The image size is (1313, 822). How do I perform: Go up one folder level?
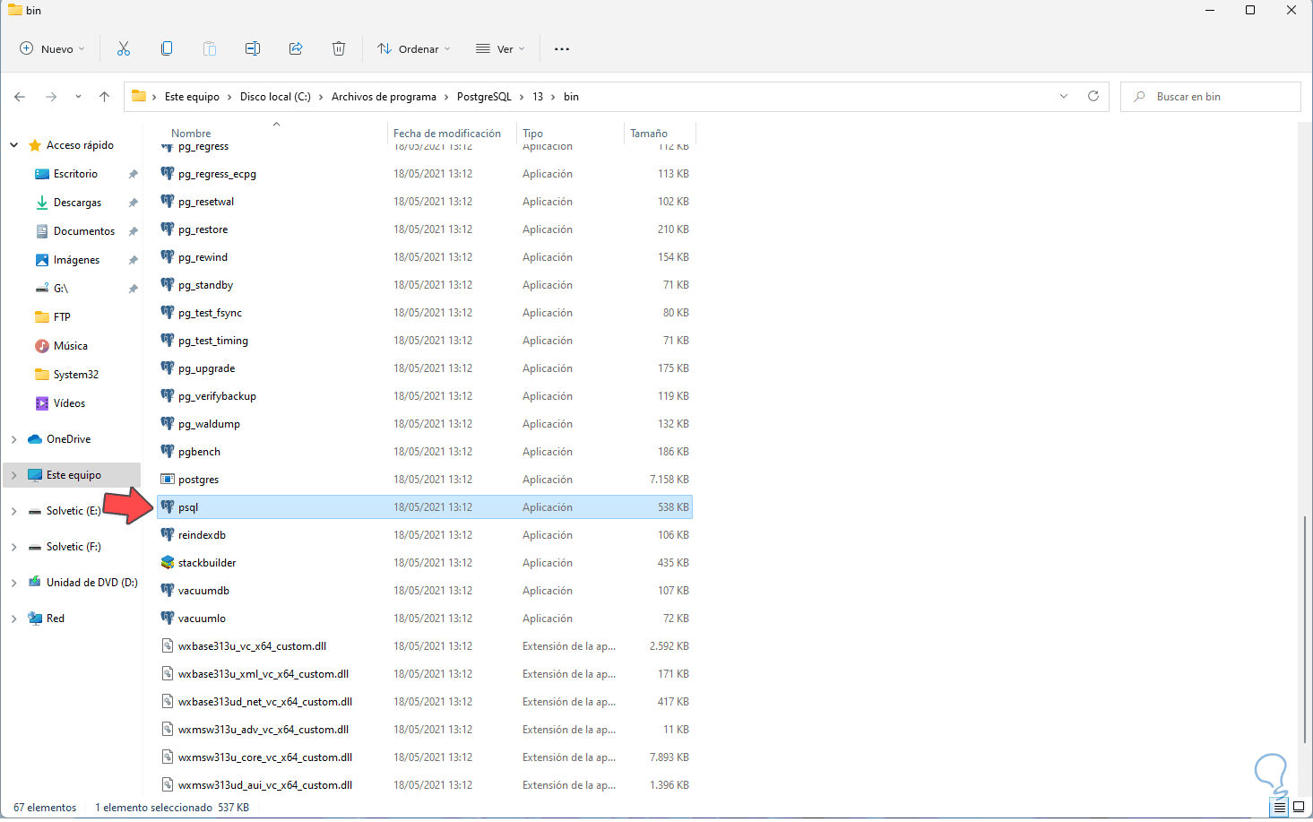pyautogui.click(x=105, y=97)
